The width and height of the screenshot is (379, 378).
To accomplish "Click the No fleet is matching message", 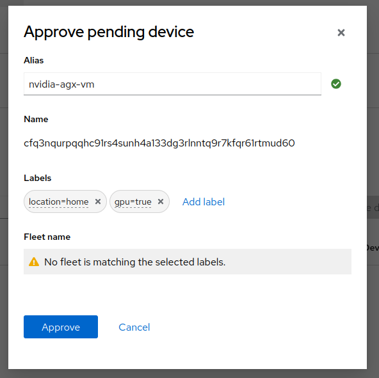I will click(x=134, y=262).
